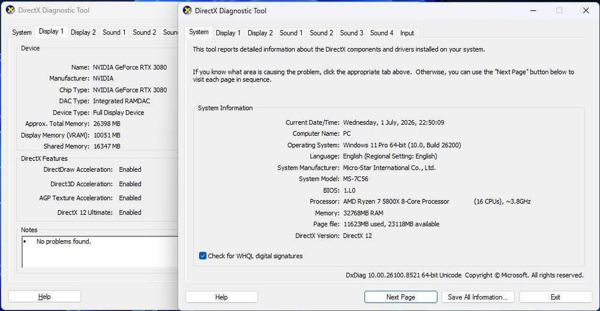Close the front DirectX Diagnostic window
Viewport: 600px width, 311px height.
click(586, 11)
